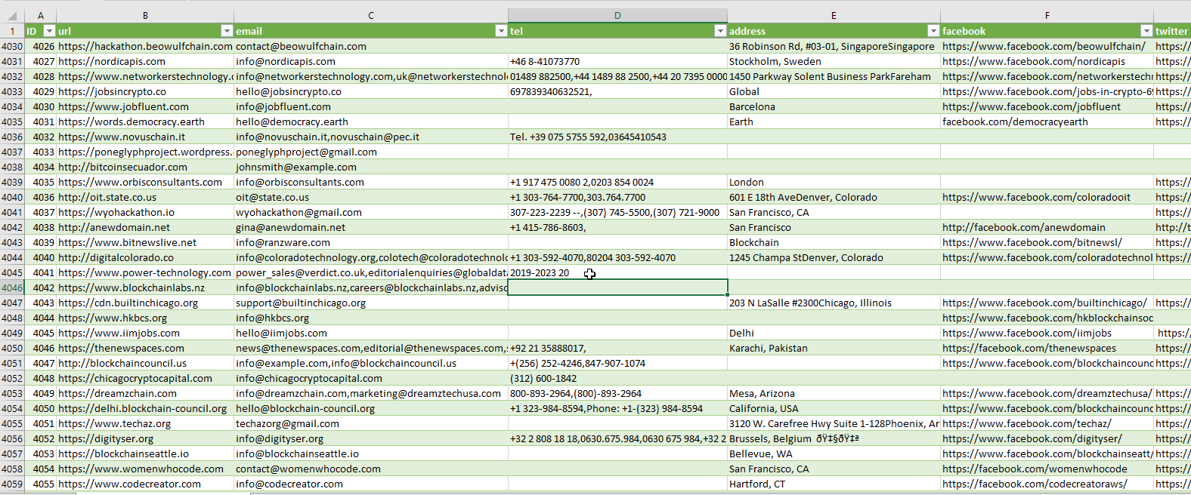Select cell 'oit@state.co.us'
The image size is (1191, 495).
tap(371, 197)
